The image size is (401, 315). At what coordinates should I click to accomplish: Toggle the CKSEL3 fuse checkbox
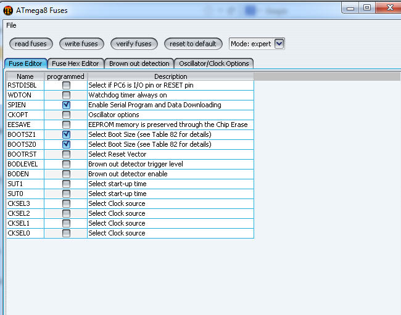coord(66,203)
